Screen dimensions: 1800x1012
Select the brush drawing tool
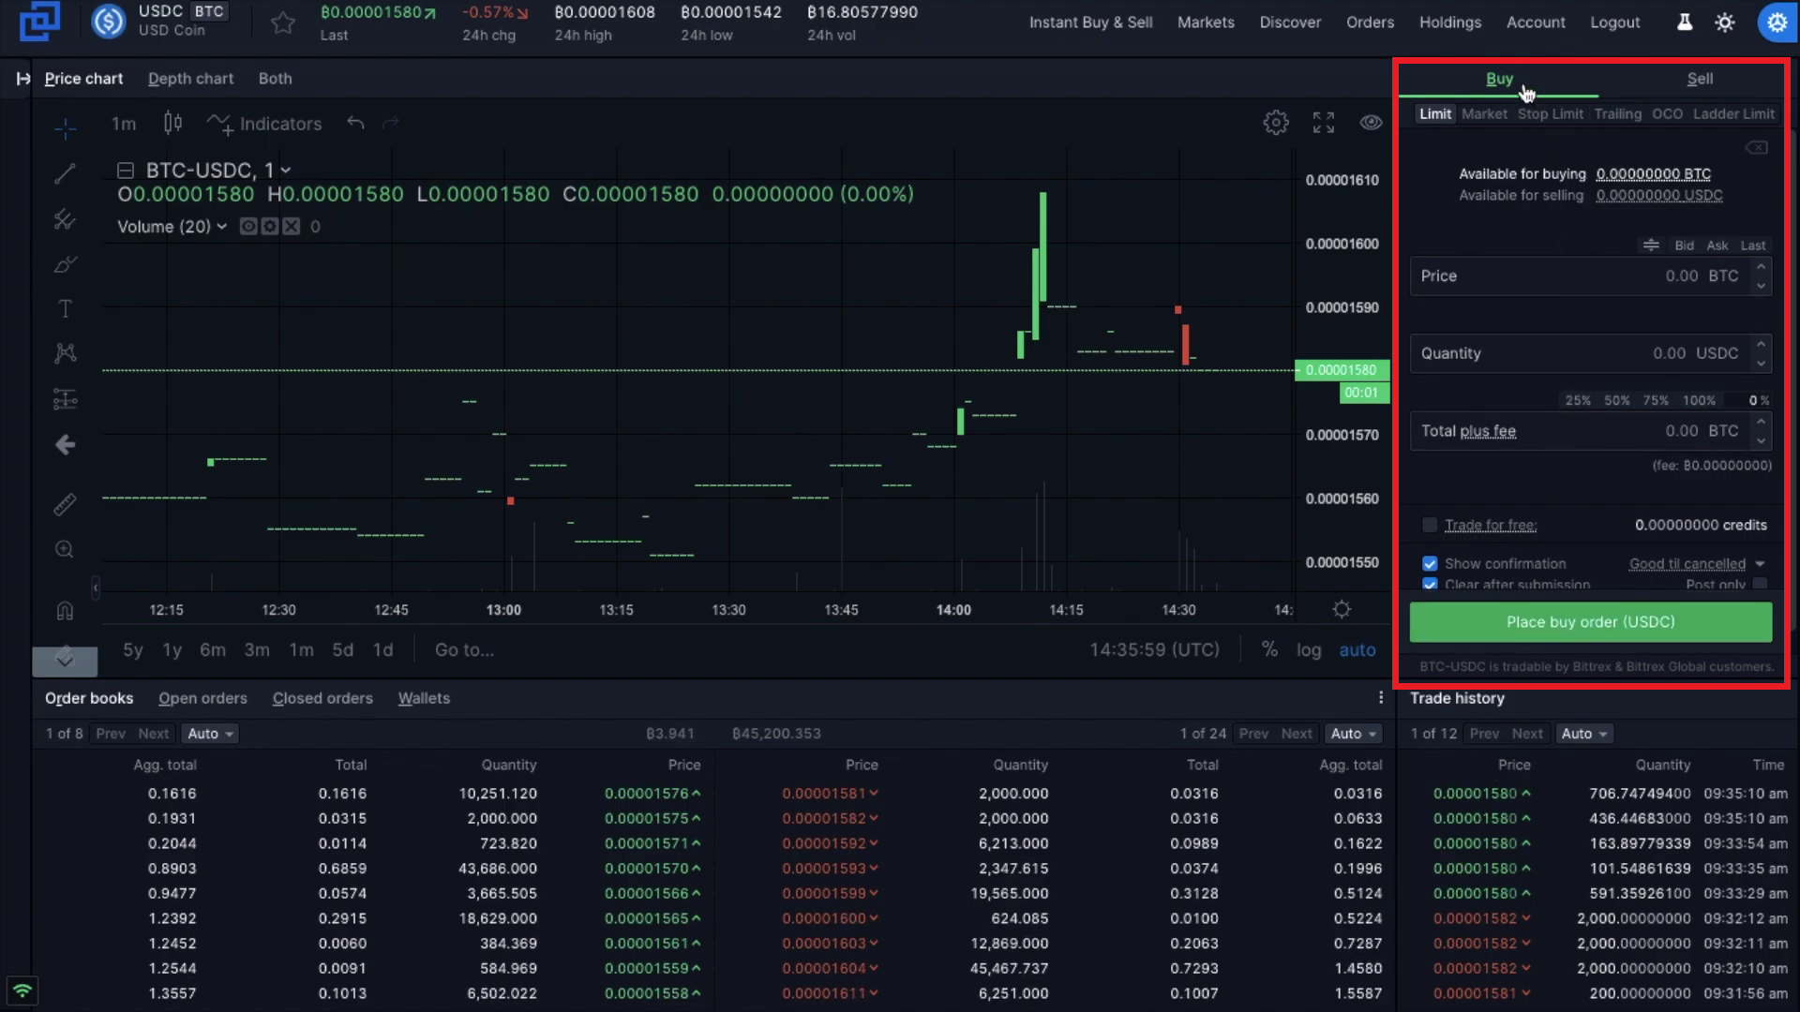point(65,264)
